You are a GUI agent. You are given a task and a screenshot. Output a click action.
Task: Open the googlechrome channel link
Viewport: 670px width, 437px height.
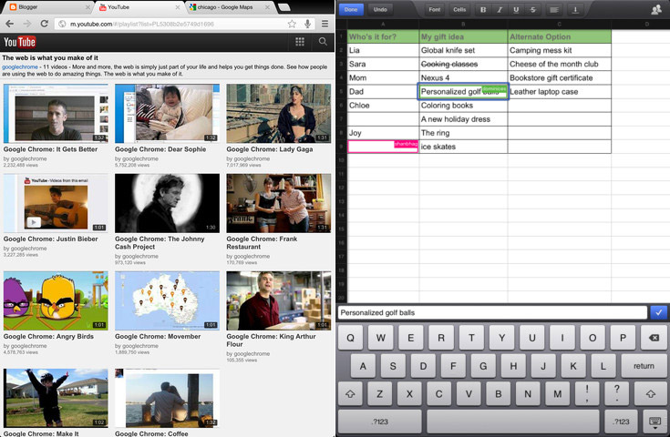20,67
